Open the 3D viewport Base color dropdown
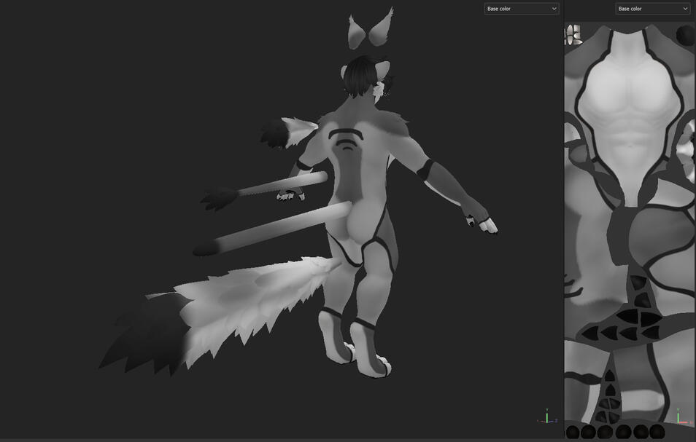This screenshot has width=696, height=442. [521, 9]
